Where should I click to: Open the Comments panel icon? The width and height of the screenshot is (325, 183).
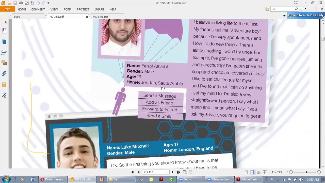pyautogui.click(x=4, y=63)
